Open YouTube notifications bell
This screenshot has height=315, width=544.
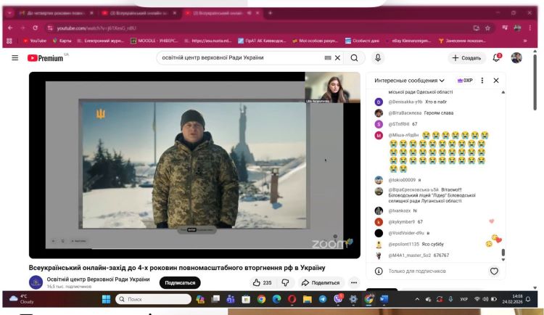click(496, 57)
